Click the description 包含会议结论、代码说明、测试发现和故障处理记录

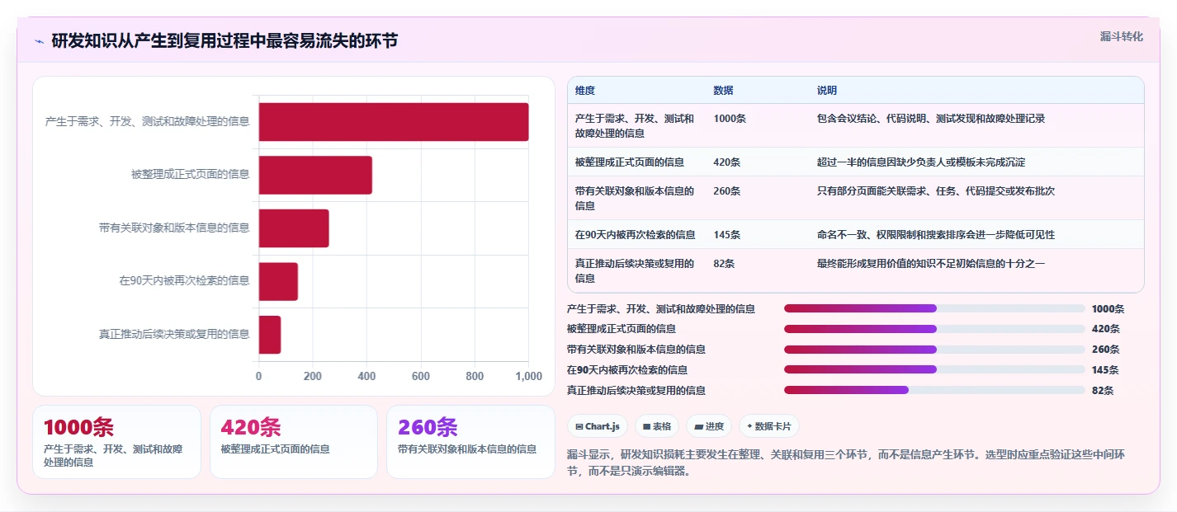click(x=931, y=119)
